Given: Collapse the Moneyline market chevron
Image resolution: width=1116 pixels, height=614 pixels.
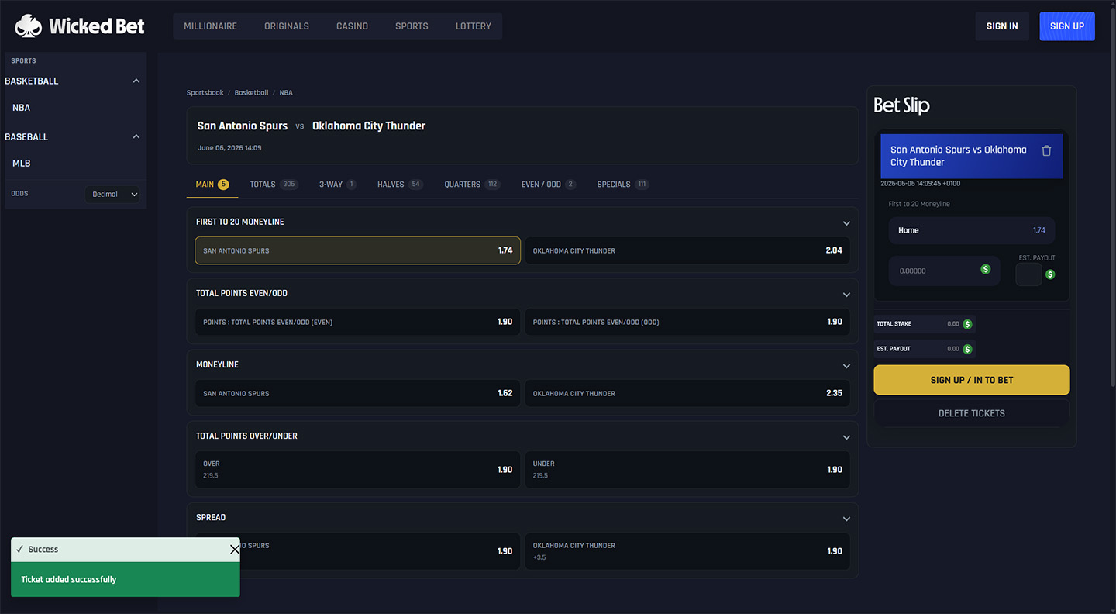Looking at the screenshot, I should pyautogui.click(x=846, y=366).
